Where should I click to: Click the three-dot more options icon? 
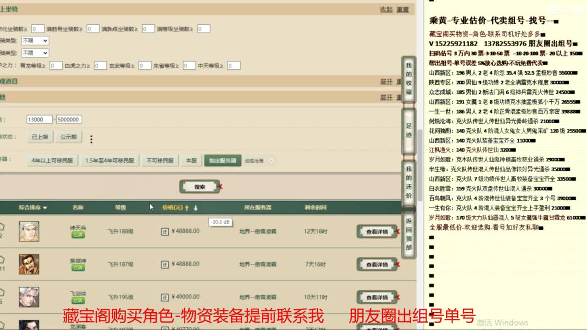[x=91, y=139]
